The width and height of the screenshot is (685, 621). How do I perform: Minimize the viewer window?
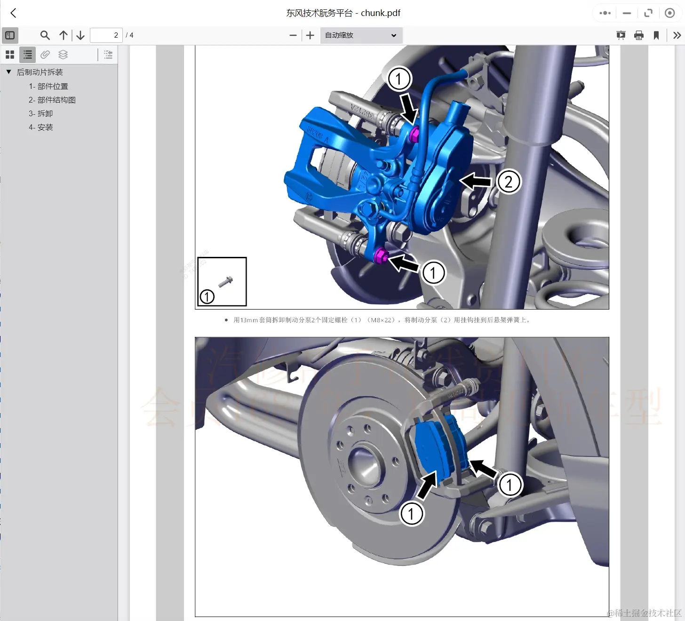point(627,13)
